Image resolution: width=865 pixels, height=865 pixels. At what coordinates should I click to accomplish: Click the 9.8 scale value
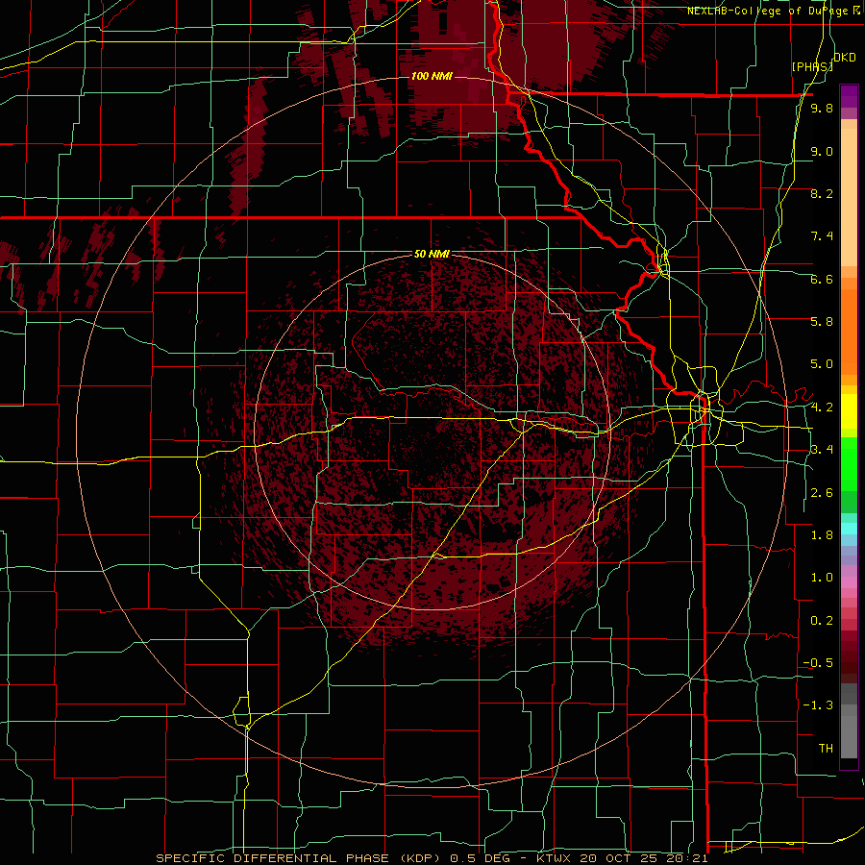[822, 109]
